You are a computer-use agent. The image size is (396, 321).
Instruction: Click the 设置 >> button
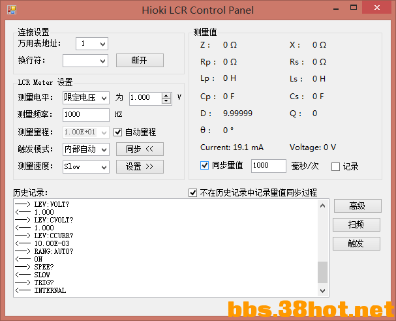(140, 166)
